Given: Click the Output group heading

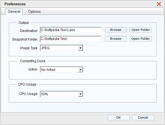Looking at the screenshot, I should (x=24, y=23).
